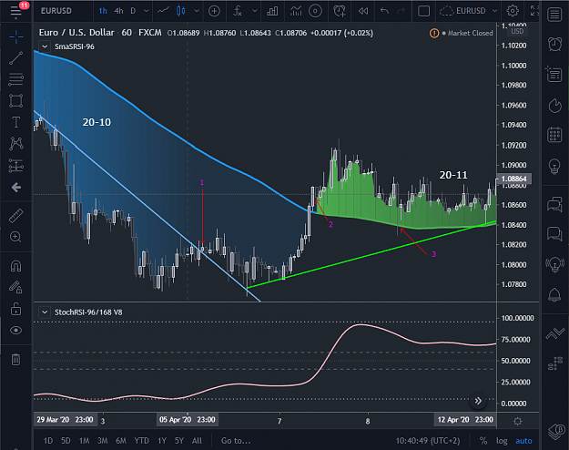This screenshot has height=450, width=569.
Task: Click the compare or add symbol plus icon
Action: point(214,11)
